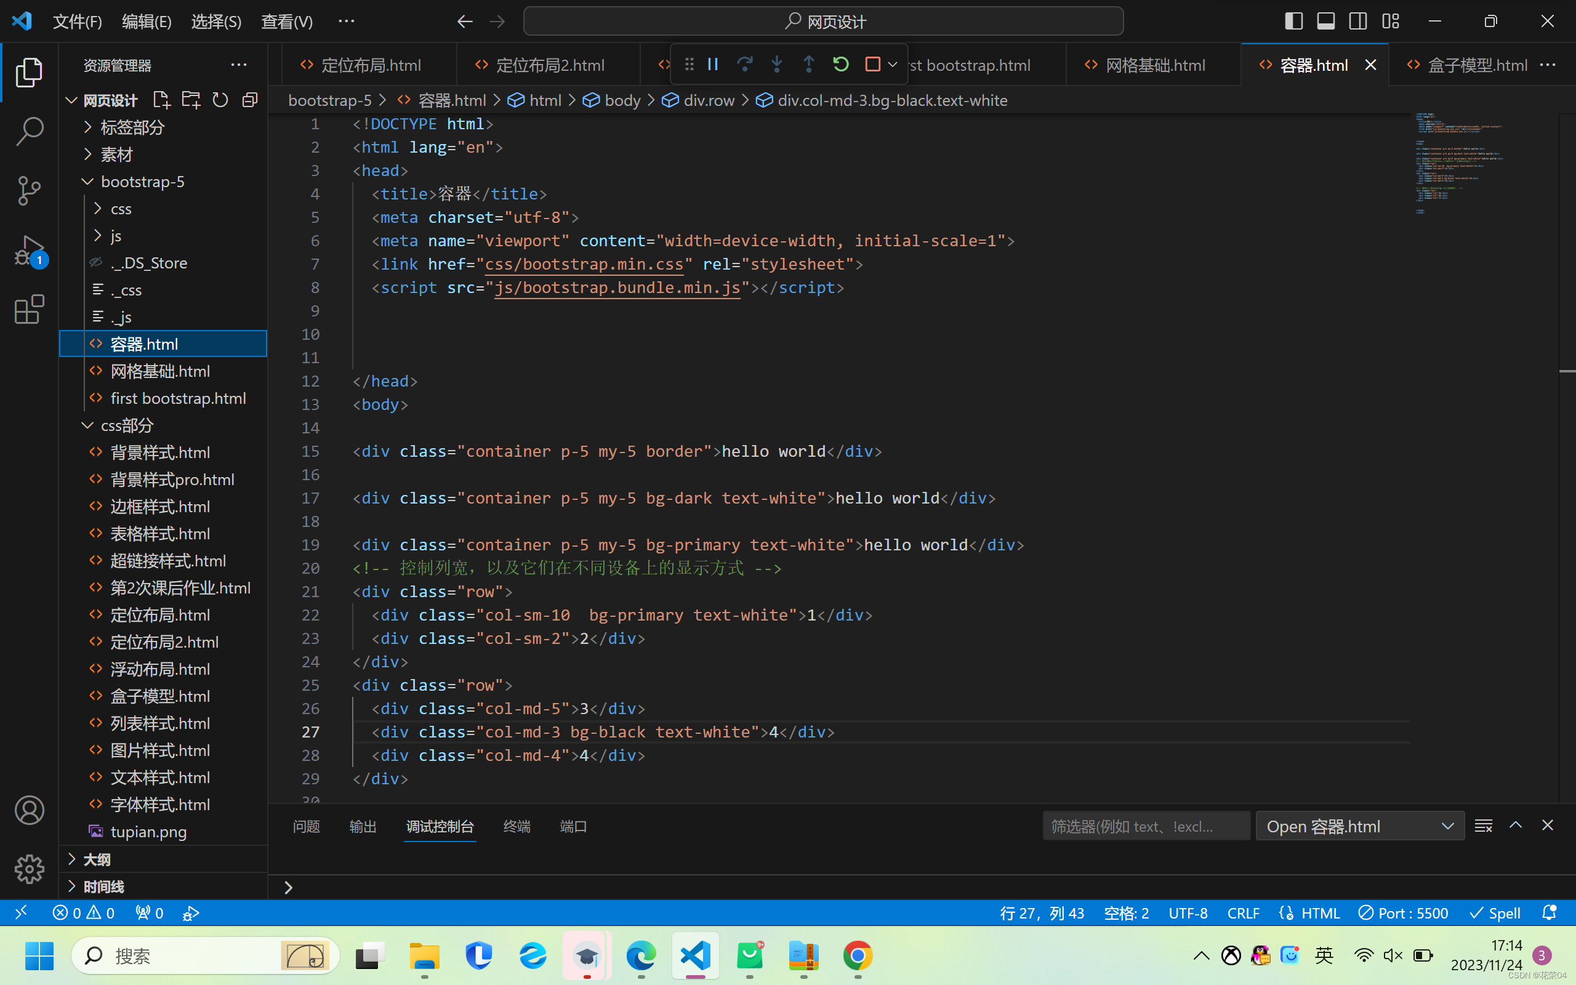Toggle the primary side bar layout button
This screenshot has height=985, width=1576.
click(x=1293, y=22)
